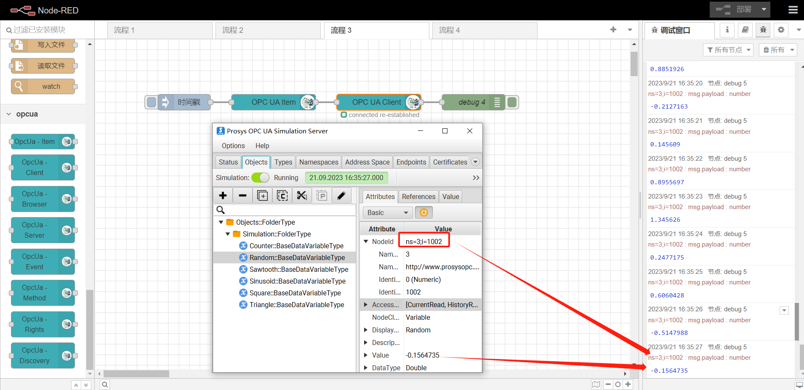This screenshot has width=804, height=390.
Task: Select the OpcUa - Method palette node
Action: [x=43, y=293]
